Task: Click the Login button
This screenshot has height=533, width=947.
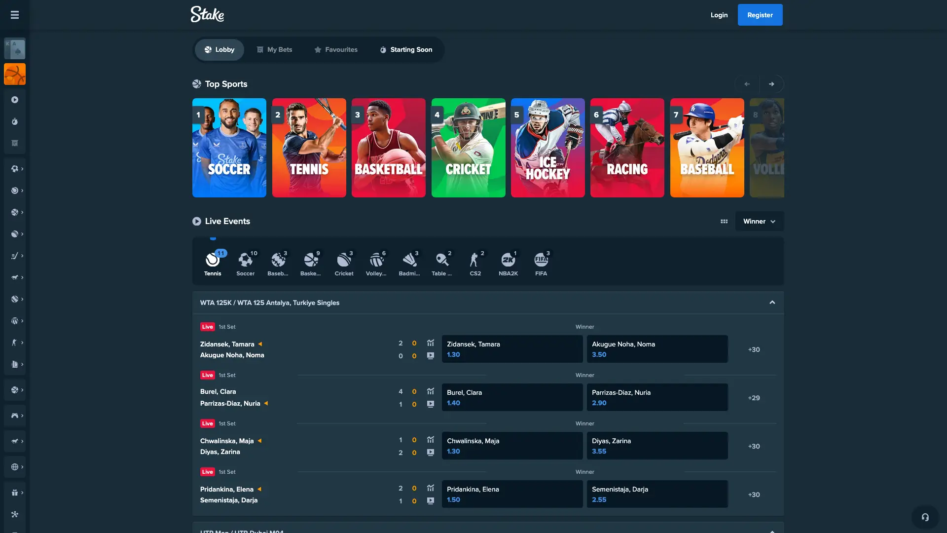Action: [719, 15]
